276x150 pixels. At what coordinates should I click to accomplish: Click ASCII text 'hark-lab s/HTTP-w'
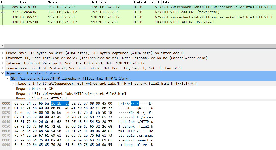(x=136, y=122)
